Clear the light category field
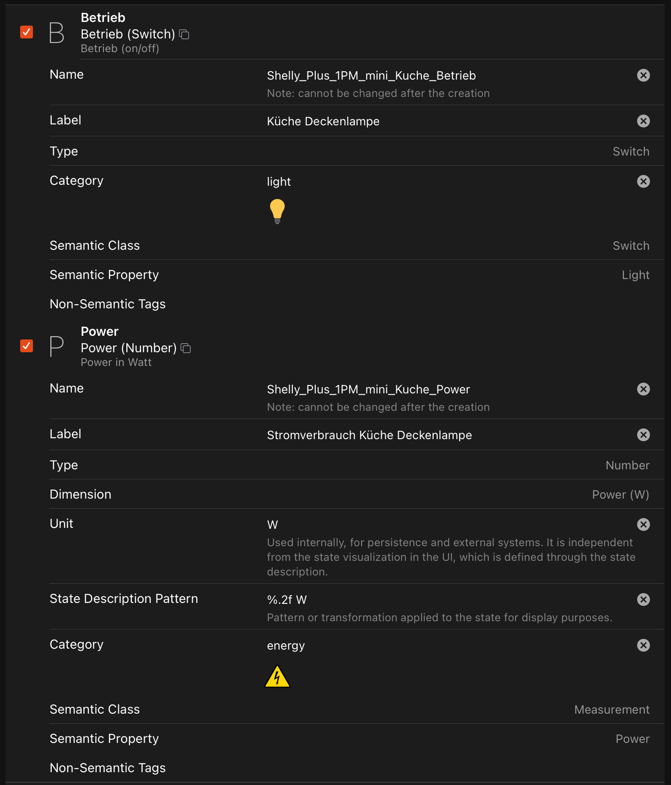This screenshot has height=785, width=671. (643, 182)
